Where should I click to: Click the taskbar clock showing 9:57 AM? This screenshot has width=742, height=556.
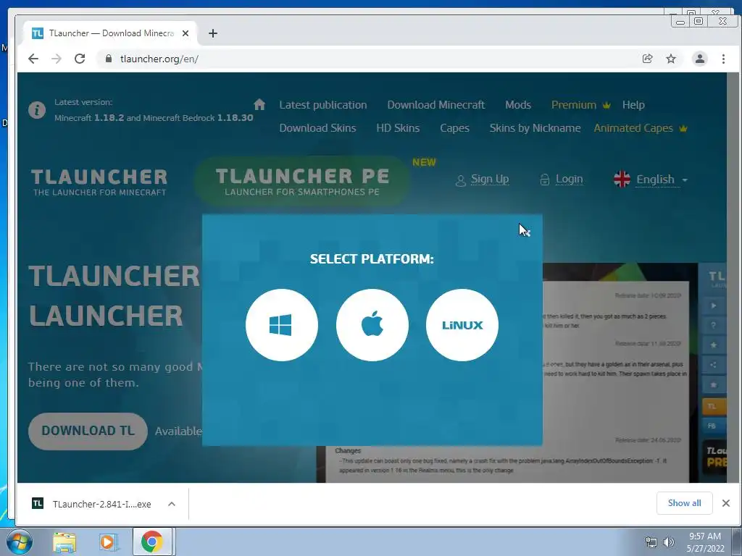(x=705, y=542)
